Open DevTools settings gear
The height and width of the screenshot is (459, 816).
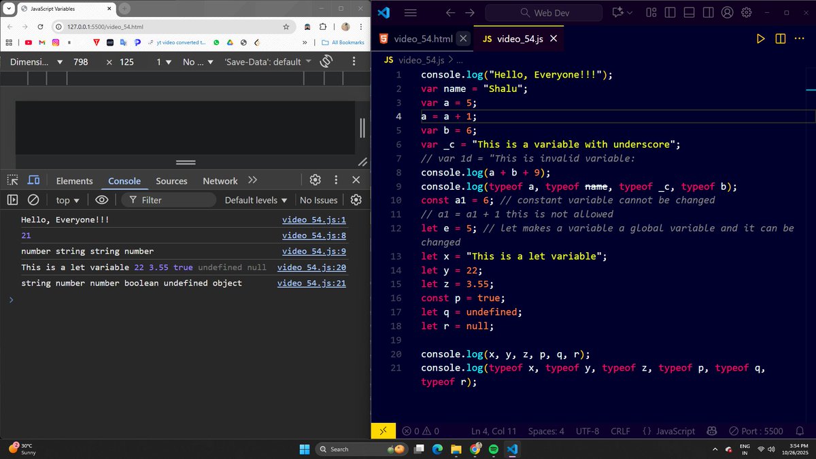tap(316, 180)
